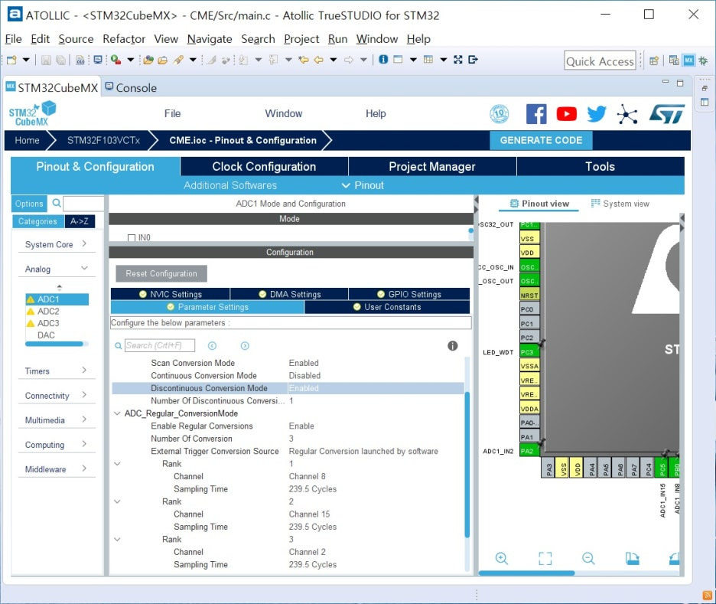
Task: Click the parameter information i icon
Action: (453, 346)
